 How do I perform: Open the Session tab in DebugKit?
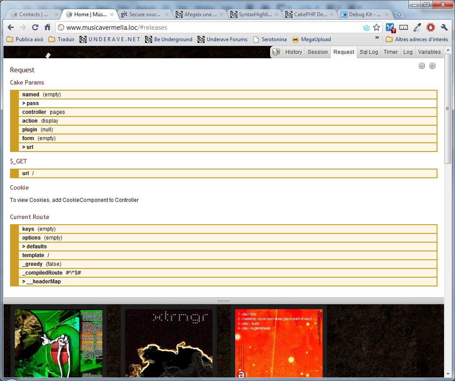(317, 52)
